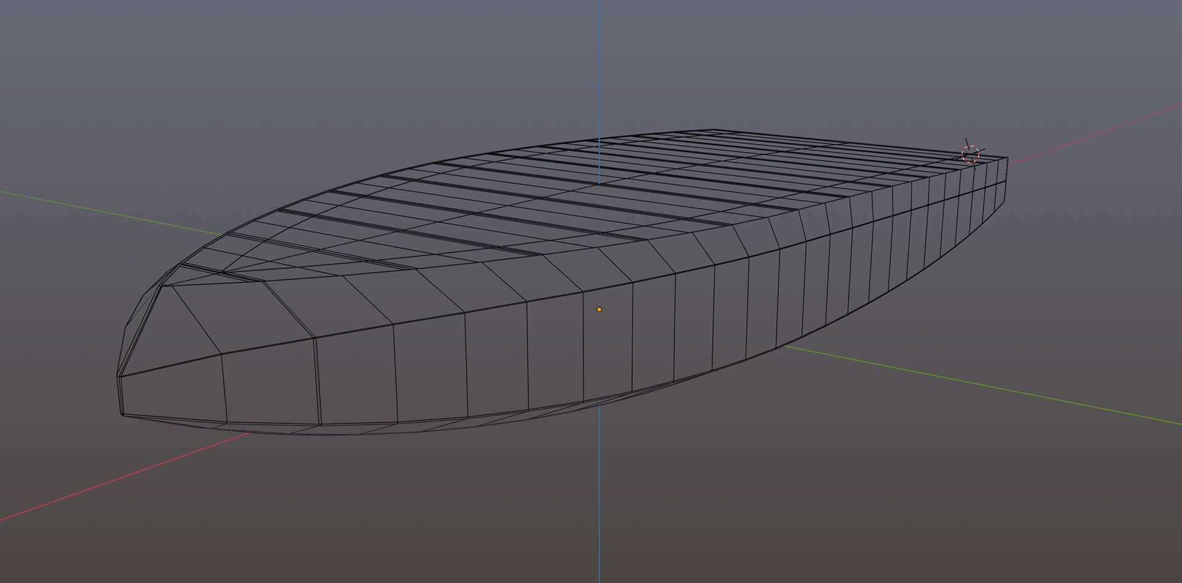Click the red-white 3D cursor crosshair
Viewport: 1182px width, 583px height.
970,153
